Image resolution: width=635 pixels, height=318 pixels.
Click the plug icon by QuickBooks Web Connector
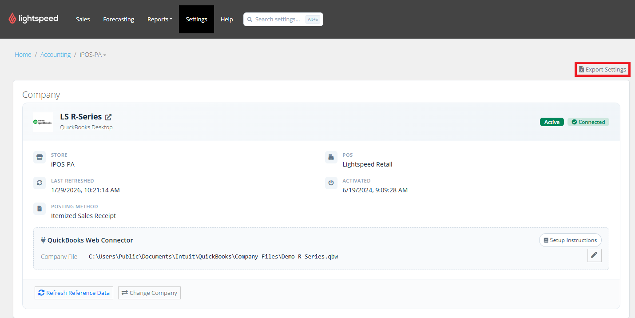point(43,240)
